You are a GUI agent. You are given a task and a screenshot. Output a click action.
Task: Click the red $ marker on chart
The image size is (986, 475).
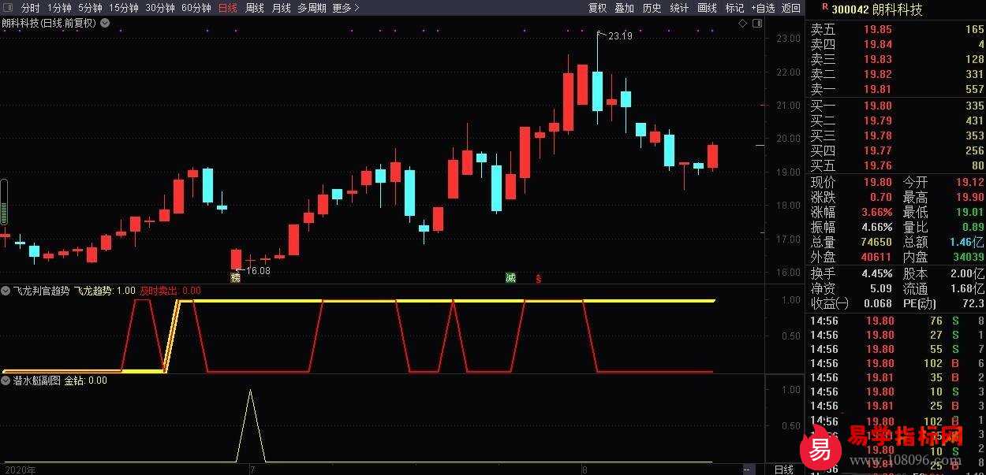(x=539, y=279)
